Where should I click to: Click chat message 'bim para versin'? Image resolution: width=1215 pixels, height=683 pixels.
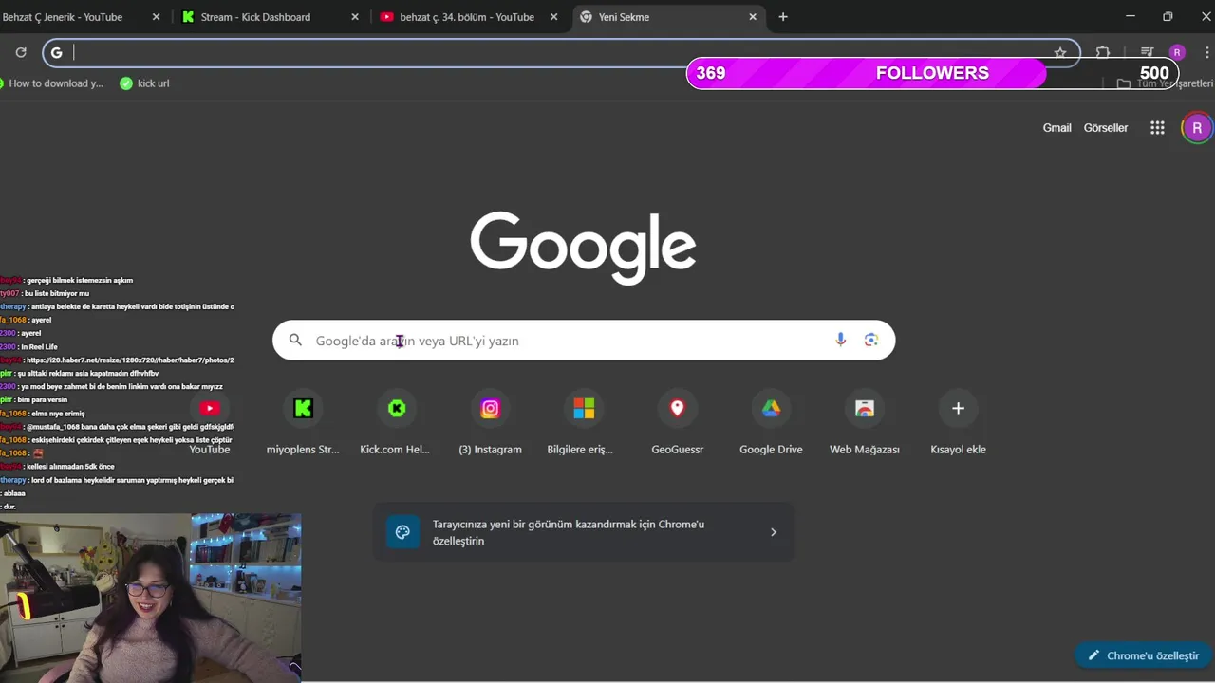(43, 400)
